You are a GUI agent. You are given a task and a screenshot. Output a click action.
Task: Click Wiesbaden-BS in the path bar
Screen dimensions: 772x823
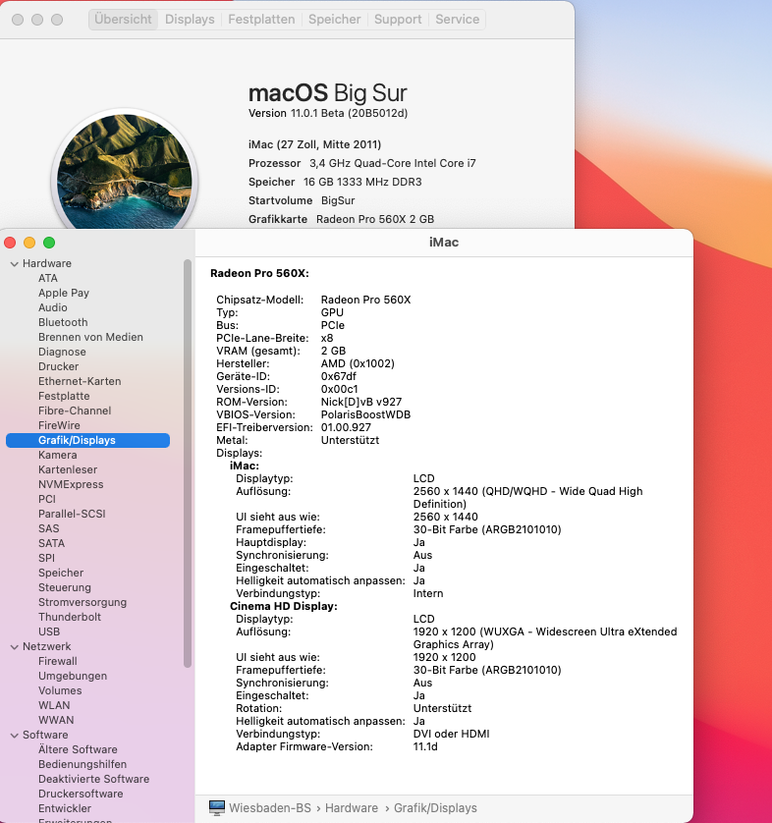pyautogui.click(x=270, y=808)
